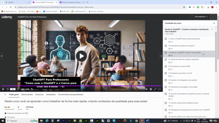This screenshot has width=219, height=123.
Task: Open a new browser tab with plus
Action: point(88,2)
